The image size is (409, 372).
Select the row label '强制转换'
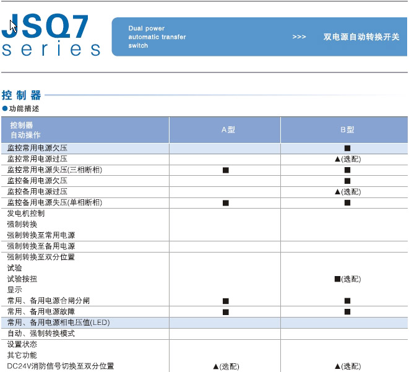(22, 224)
